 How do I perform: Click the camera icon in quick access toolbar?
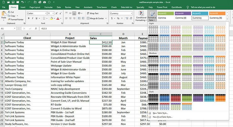[45, 2]
